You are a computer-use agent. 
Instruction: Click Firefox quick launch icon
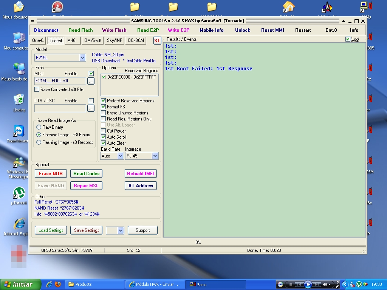click(x=58, y=284)
